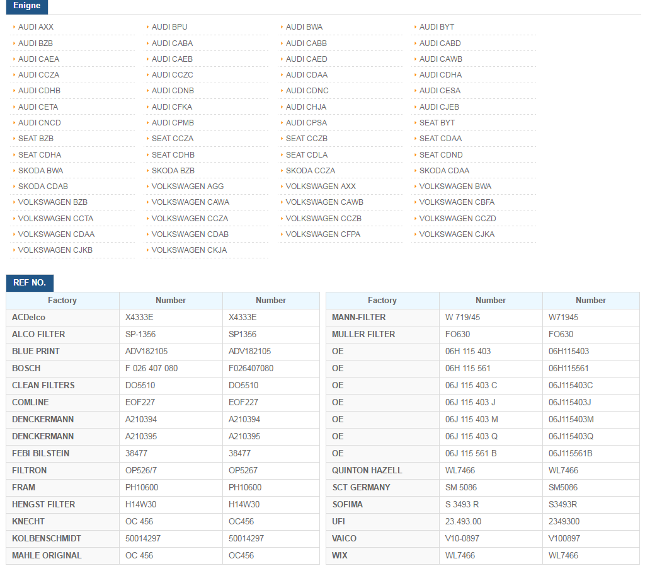The width and height of the screenshot is (645, 571).
Task: Select SKODA CDAB engine entry
Action: [x=43, y=186]
